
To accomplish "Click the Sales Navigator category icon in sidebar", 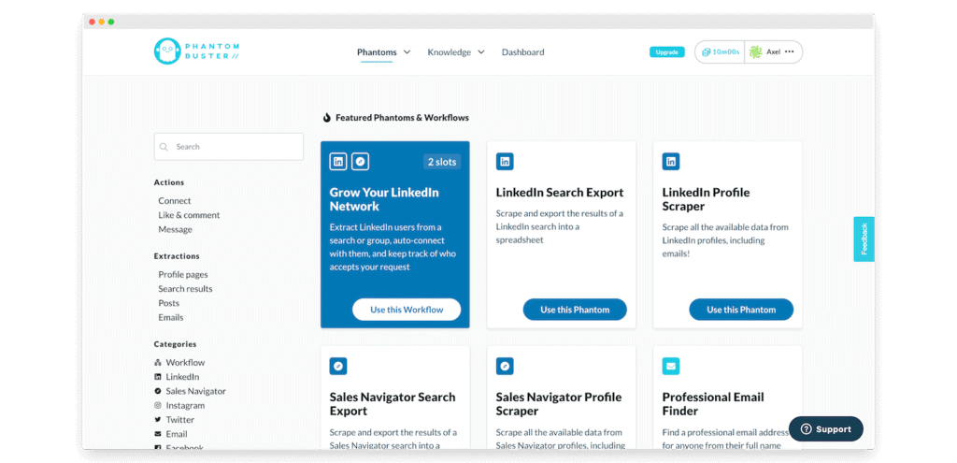I will [x=157, y=391].
